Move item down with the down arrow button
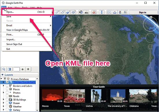This screenshot has width=159, height=112. (x=28, y=69)
